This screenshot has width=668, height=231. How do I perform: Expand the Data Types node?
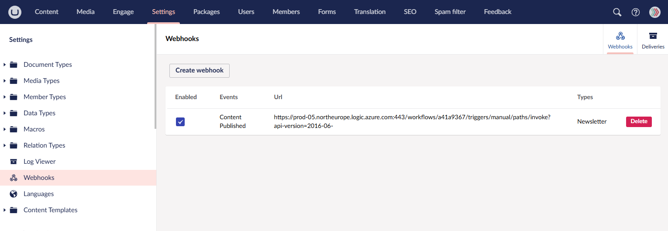pyautogui.click(x=4, y=113)
